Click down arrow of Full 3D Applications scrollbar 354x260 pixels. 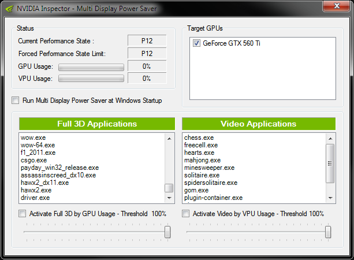pos(169,198)
